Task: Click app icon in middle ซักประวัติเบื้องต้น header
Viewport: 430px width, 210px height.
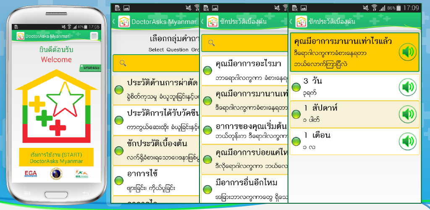Action: pyautogui.click(x=212, y=21)
